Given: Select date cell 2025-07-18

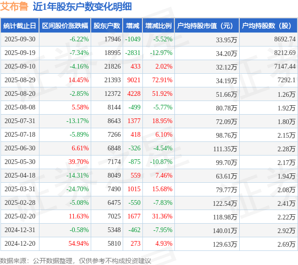Looking at the screenshot, I should point(20,134).
